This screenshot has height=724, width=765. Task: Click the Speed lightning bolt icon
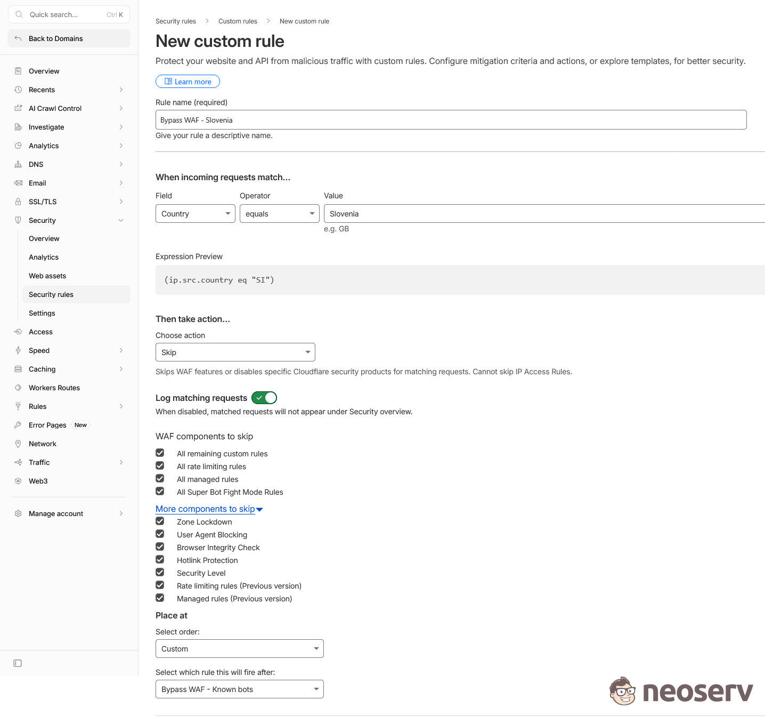(18, 350)
